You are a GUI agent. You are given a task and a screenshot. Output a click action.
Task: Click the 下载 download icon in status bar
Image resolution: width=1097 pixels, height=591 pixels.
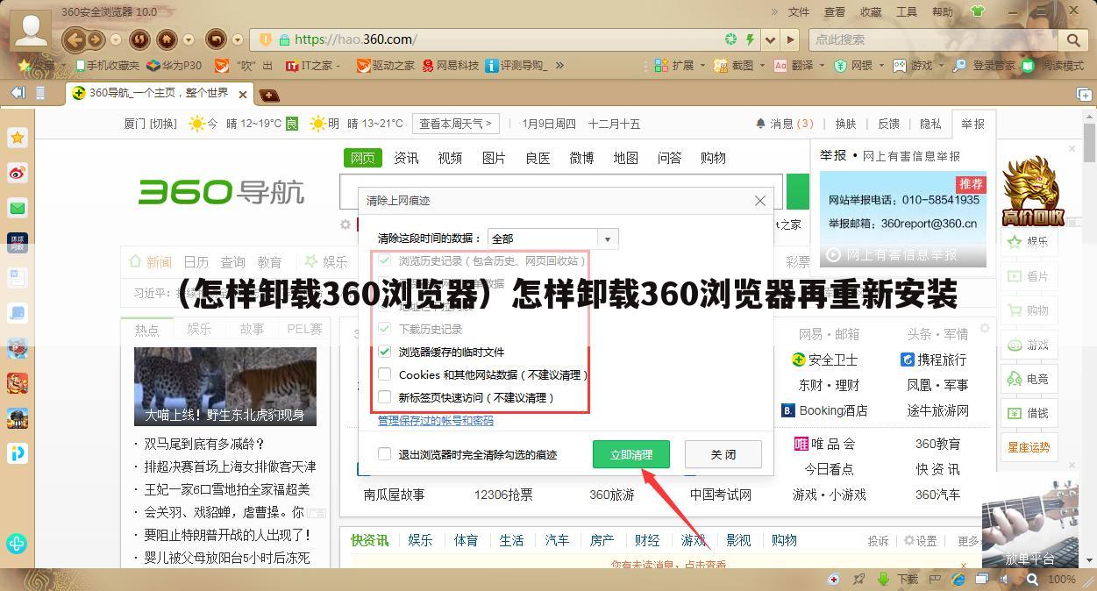click(x=900, y=579)
